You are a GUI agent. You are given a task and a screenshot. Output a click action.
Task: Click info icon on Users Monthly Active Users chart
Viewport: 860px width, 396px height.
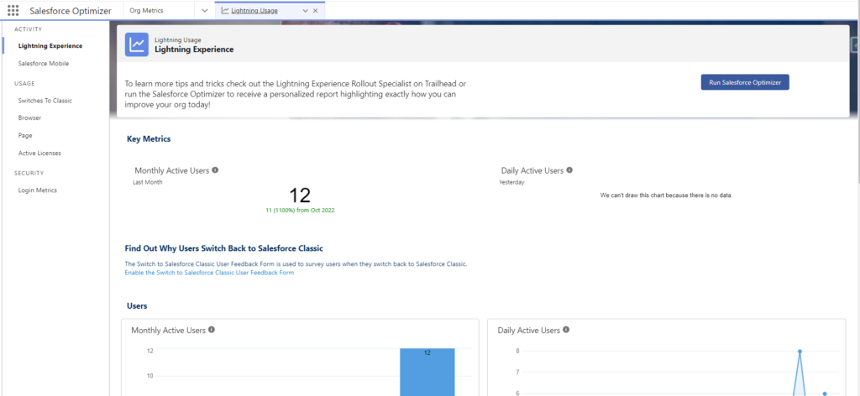[211, 330]
